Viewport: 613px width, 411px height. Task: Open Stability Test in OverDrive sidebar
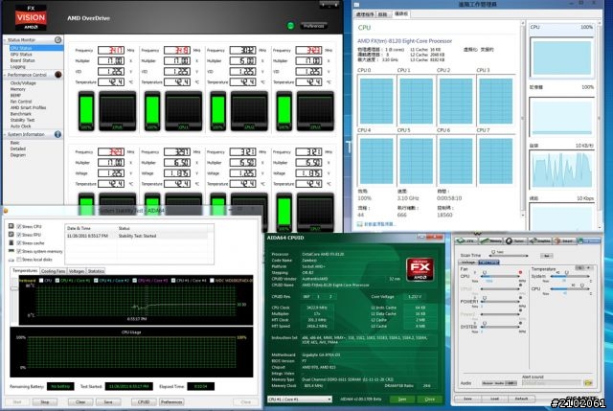click(x=22, y=120)
